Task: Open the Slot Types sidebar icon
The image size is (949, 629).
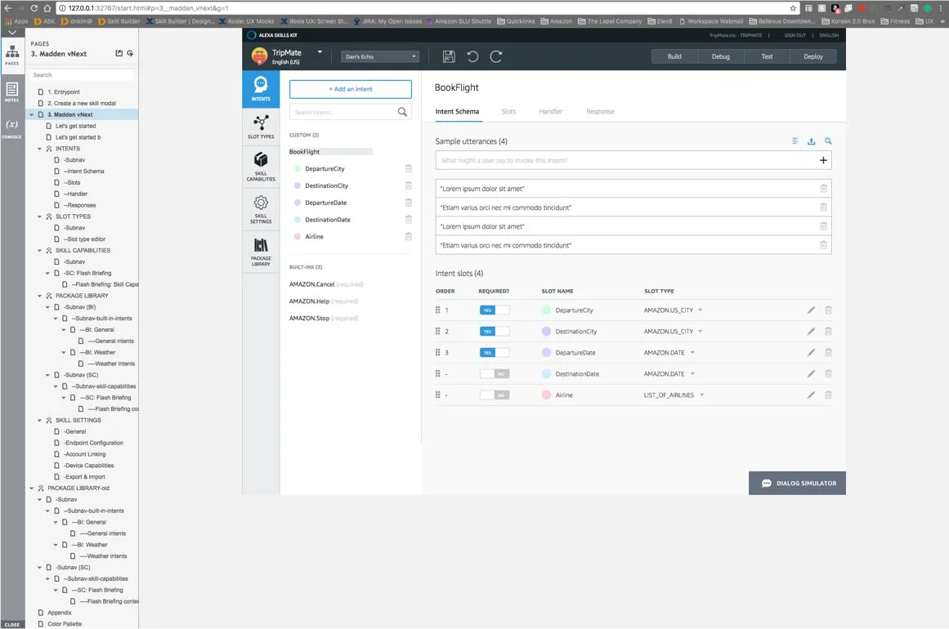Action: [x=261, y=127]
